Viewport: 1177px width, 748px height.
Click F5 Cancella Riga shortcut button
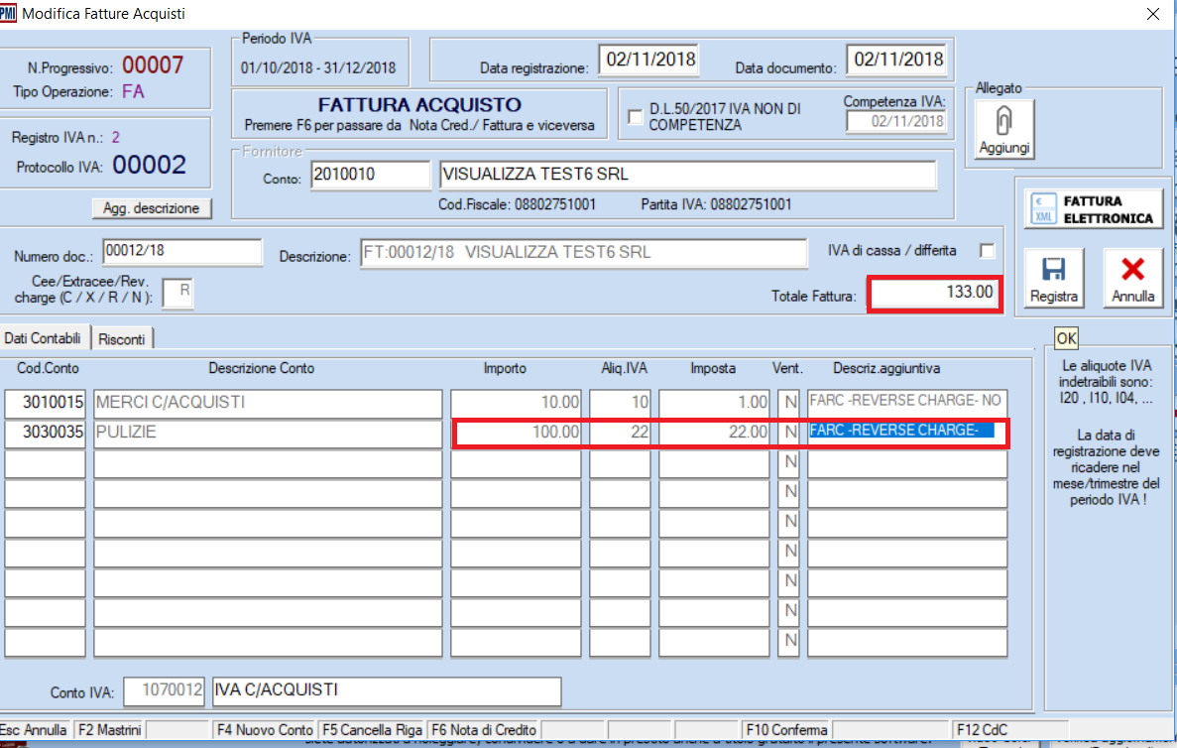coord(372,729)
